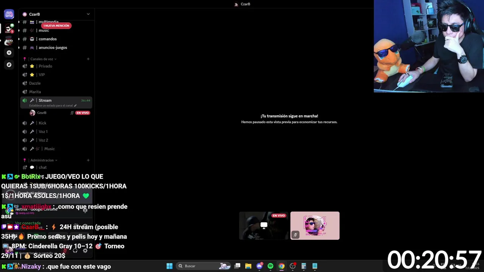Click the pencil icon after channel status text
This screenshot has width=484, height=272.
(75, 106)
